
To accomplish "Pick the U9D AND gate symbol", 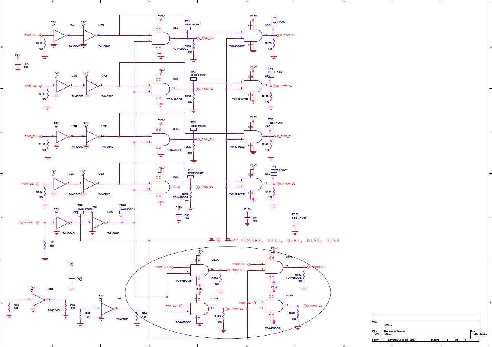I will (253, 184).
